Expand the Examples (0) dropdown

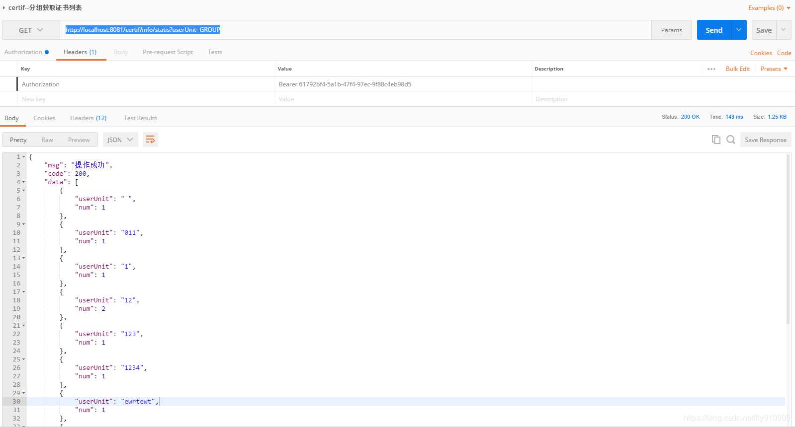pyautogui.click(x=769, y=8)
